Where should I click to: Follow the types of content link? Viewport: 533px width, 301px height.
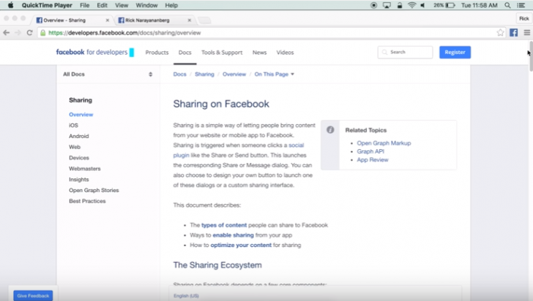pos(224,225)
